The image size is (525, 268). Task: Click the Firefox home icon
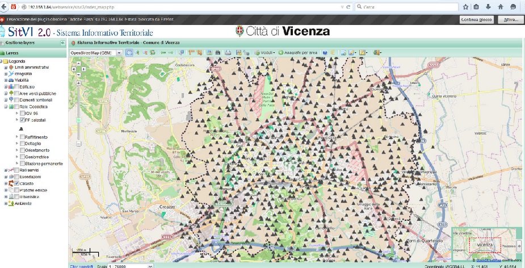(x=500, y=6)
